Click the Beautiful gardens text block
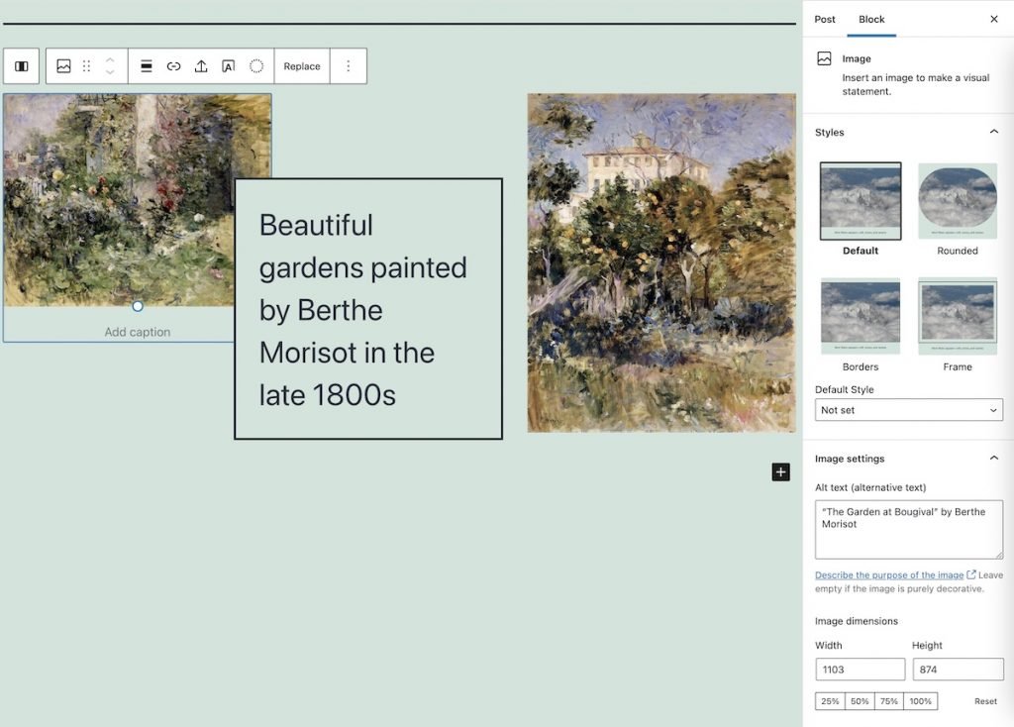This screenshot has width=1014, height=727. click(368, 309)
